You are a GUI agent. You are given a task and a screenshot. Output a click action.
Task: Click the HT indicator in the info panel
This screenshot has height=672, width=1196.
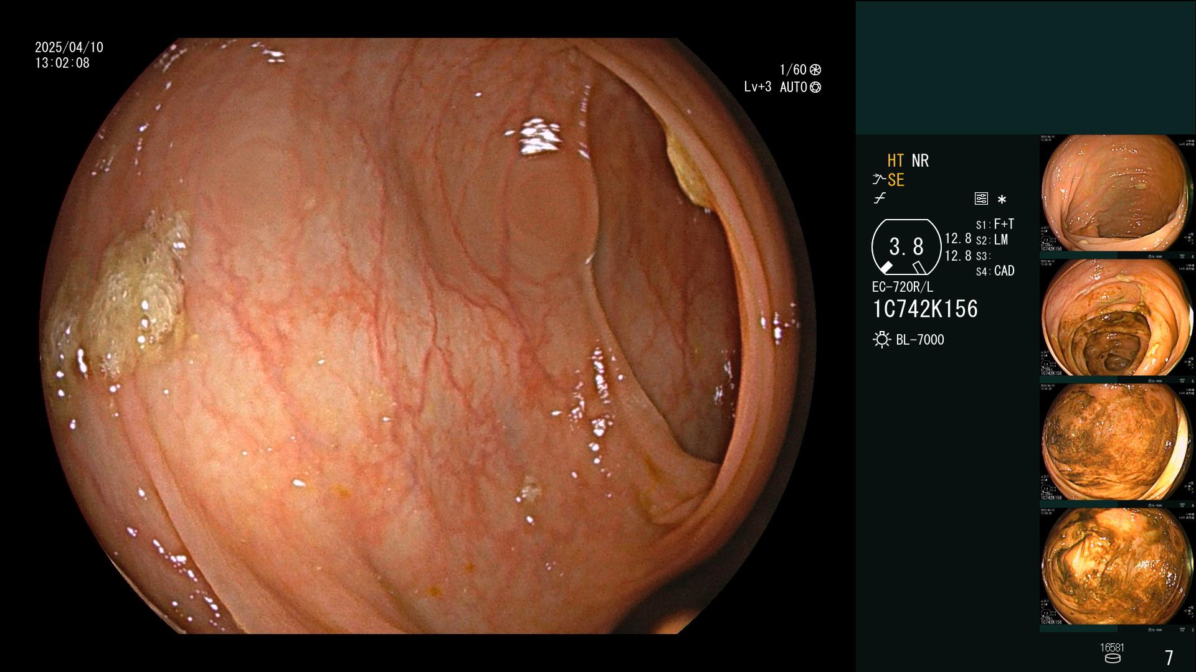(896, 161)
